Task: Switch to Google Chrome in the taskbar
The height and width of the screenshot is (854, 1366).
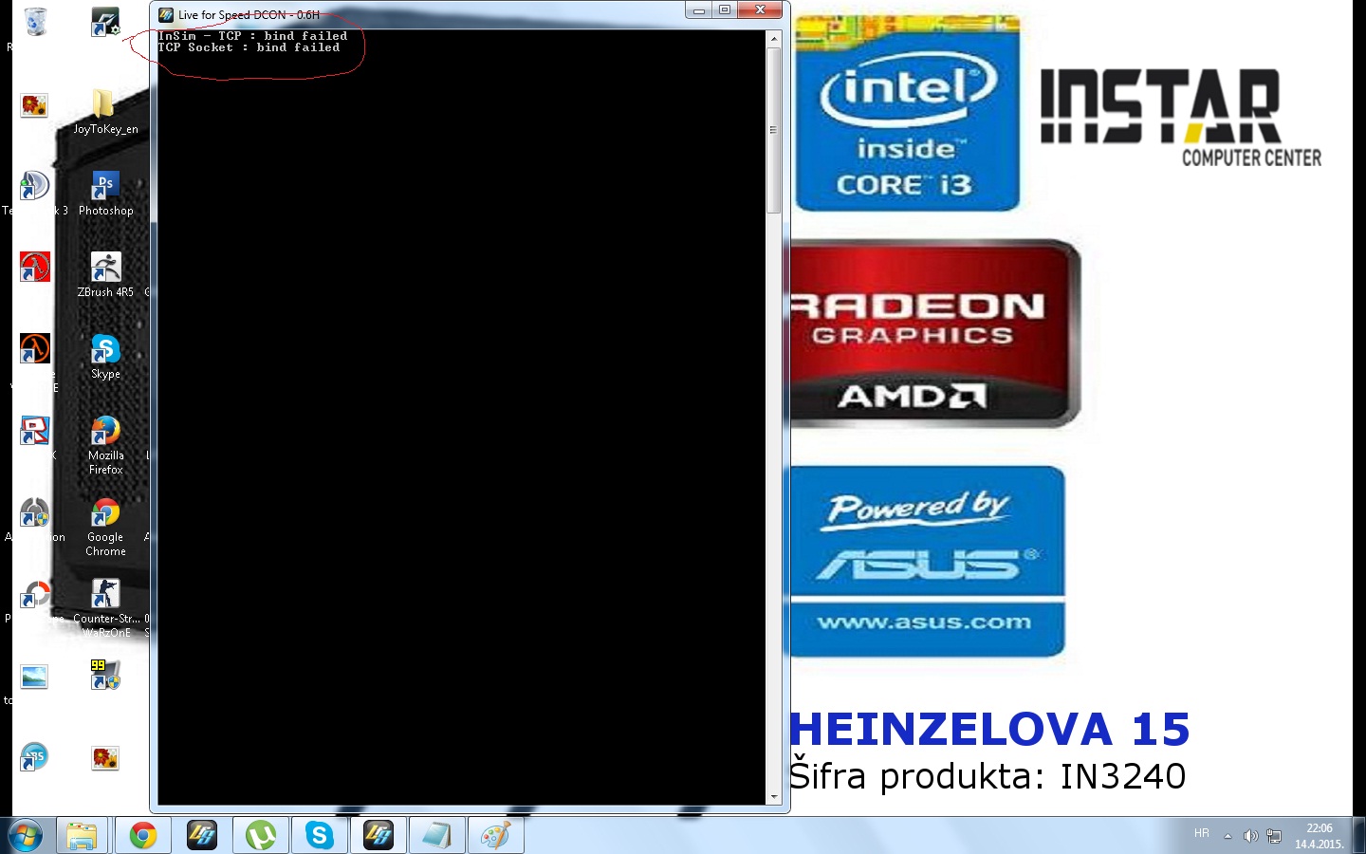Action: tap(143, 835)
